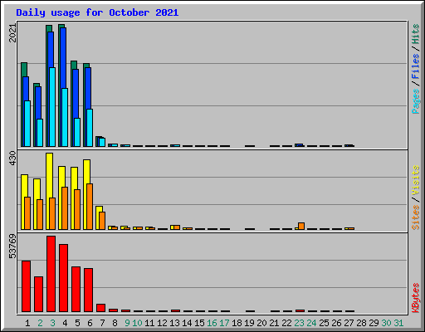Click green x-axis day label '3'
The width and height of the screenshot is (425, 332).
[x=52, y=323]
